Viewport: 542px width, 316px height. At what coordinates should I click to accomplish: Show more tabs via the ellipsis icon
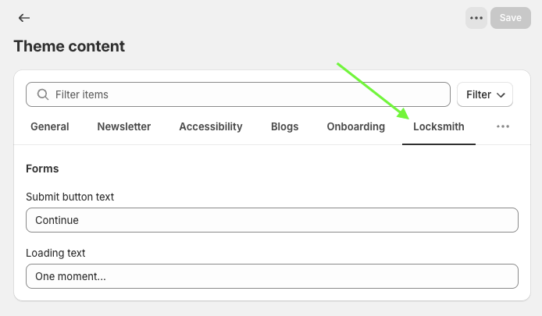click(x=503, y=126)
